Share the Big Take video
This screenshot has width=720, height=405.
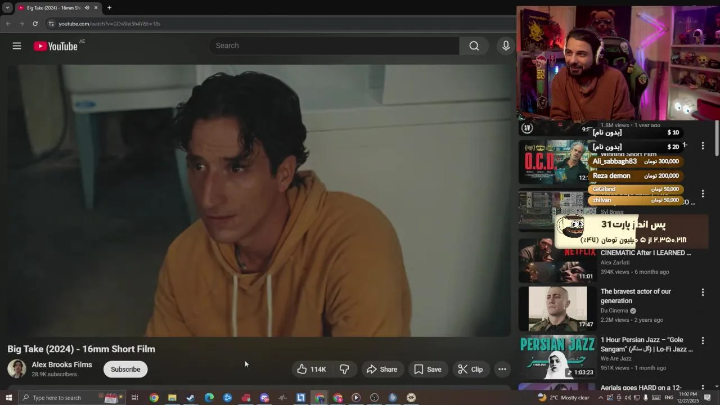tap(382, 369)
